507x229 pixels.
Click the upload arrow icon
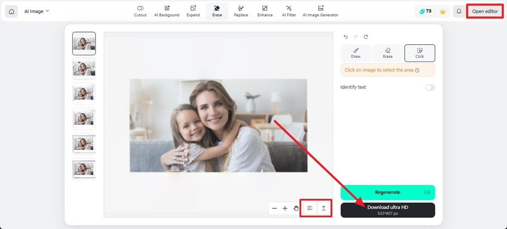tap(324, 208)
